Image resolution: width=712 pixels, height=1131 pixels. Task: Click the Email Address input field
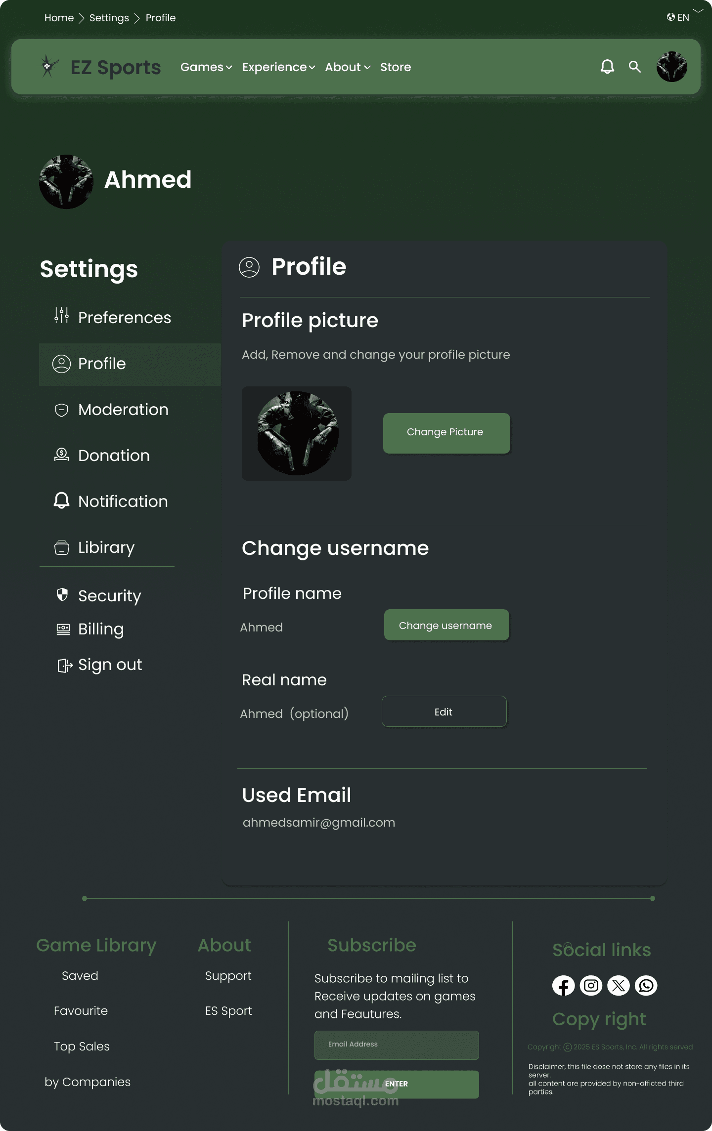click(397, 1045)
